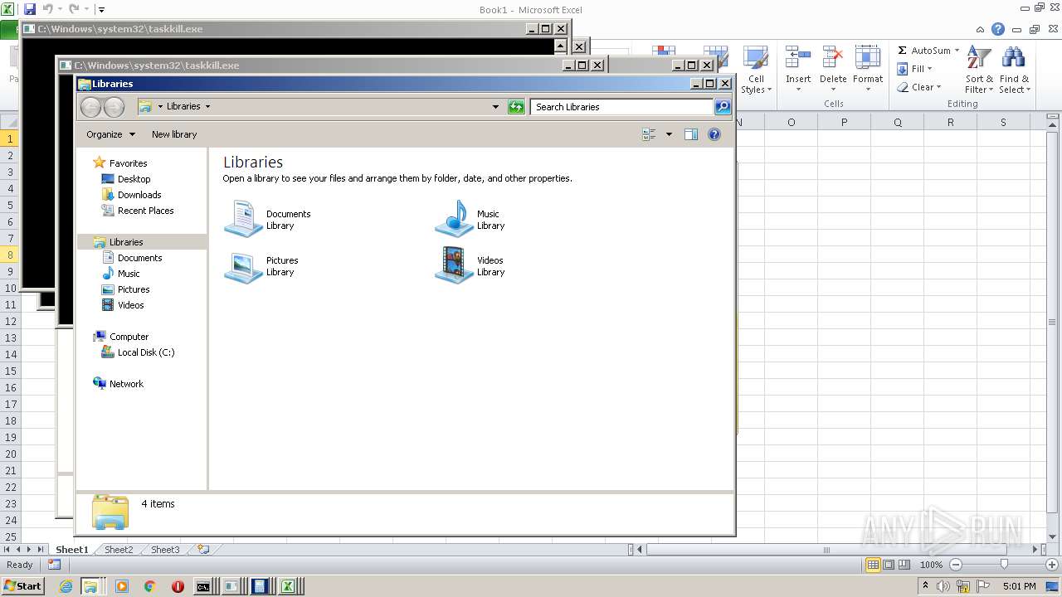Switch to Sheet2 tab

tap(118, 549)
